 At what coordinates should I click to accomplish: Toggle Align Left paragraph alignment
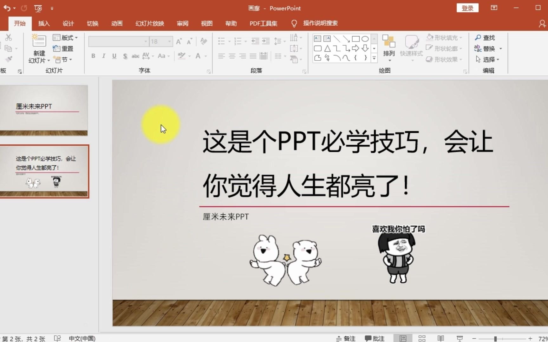coord(221,56)
